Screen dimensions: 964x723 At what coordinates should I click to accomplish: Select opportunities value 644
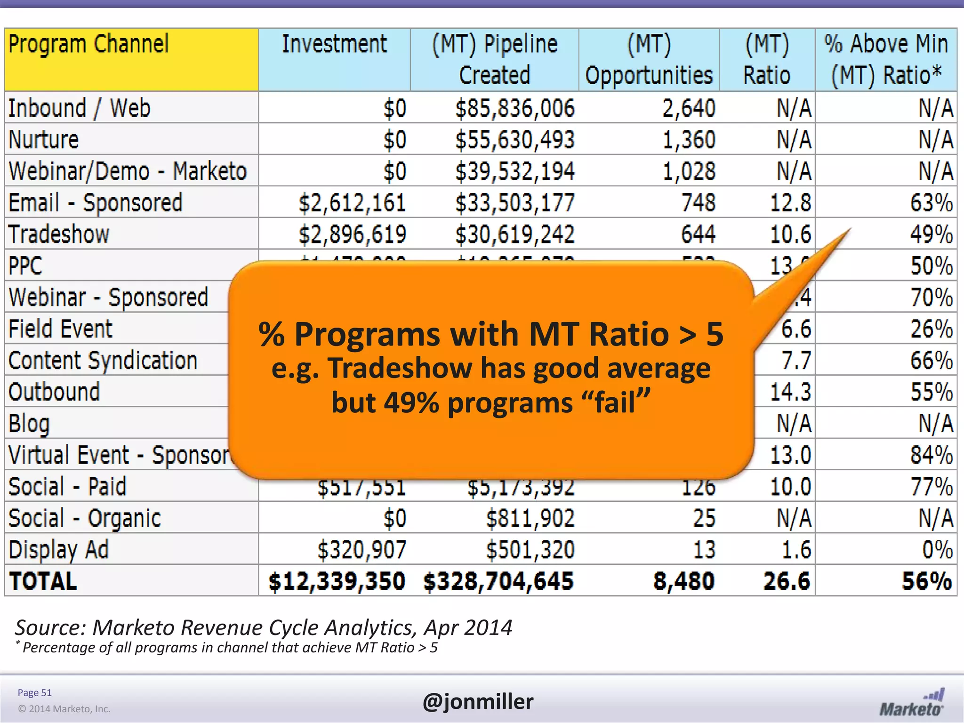click(699, 234)
